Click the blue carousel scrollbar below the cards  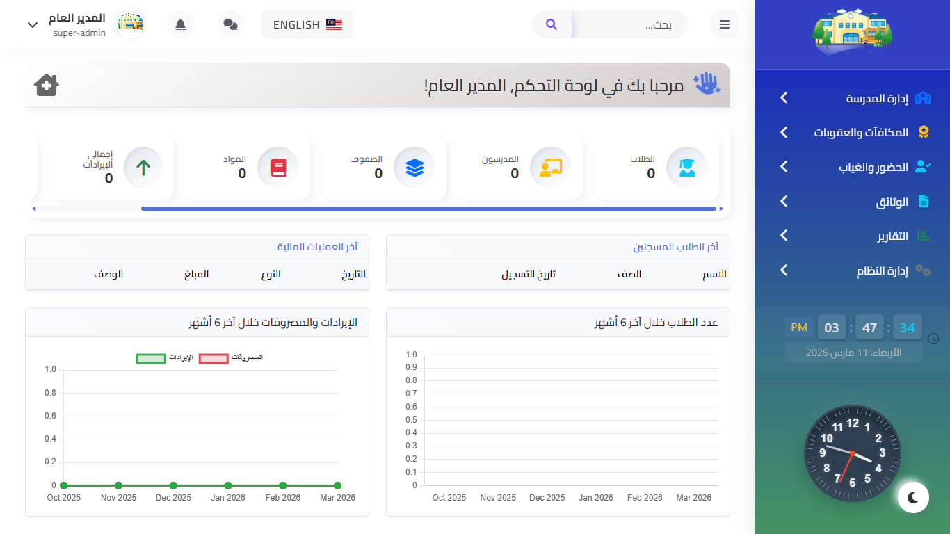click(x=430, y=208)
